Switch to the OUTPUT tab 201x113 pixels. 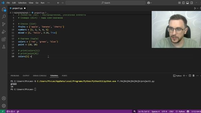click(26, 76)
